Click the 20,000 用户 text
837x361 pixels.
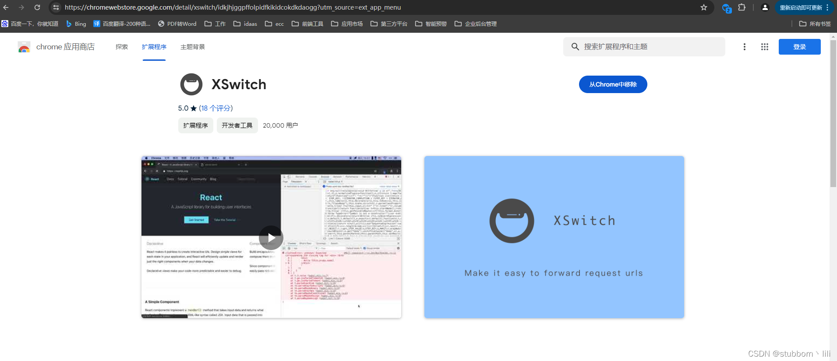(x=280, y=125)
